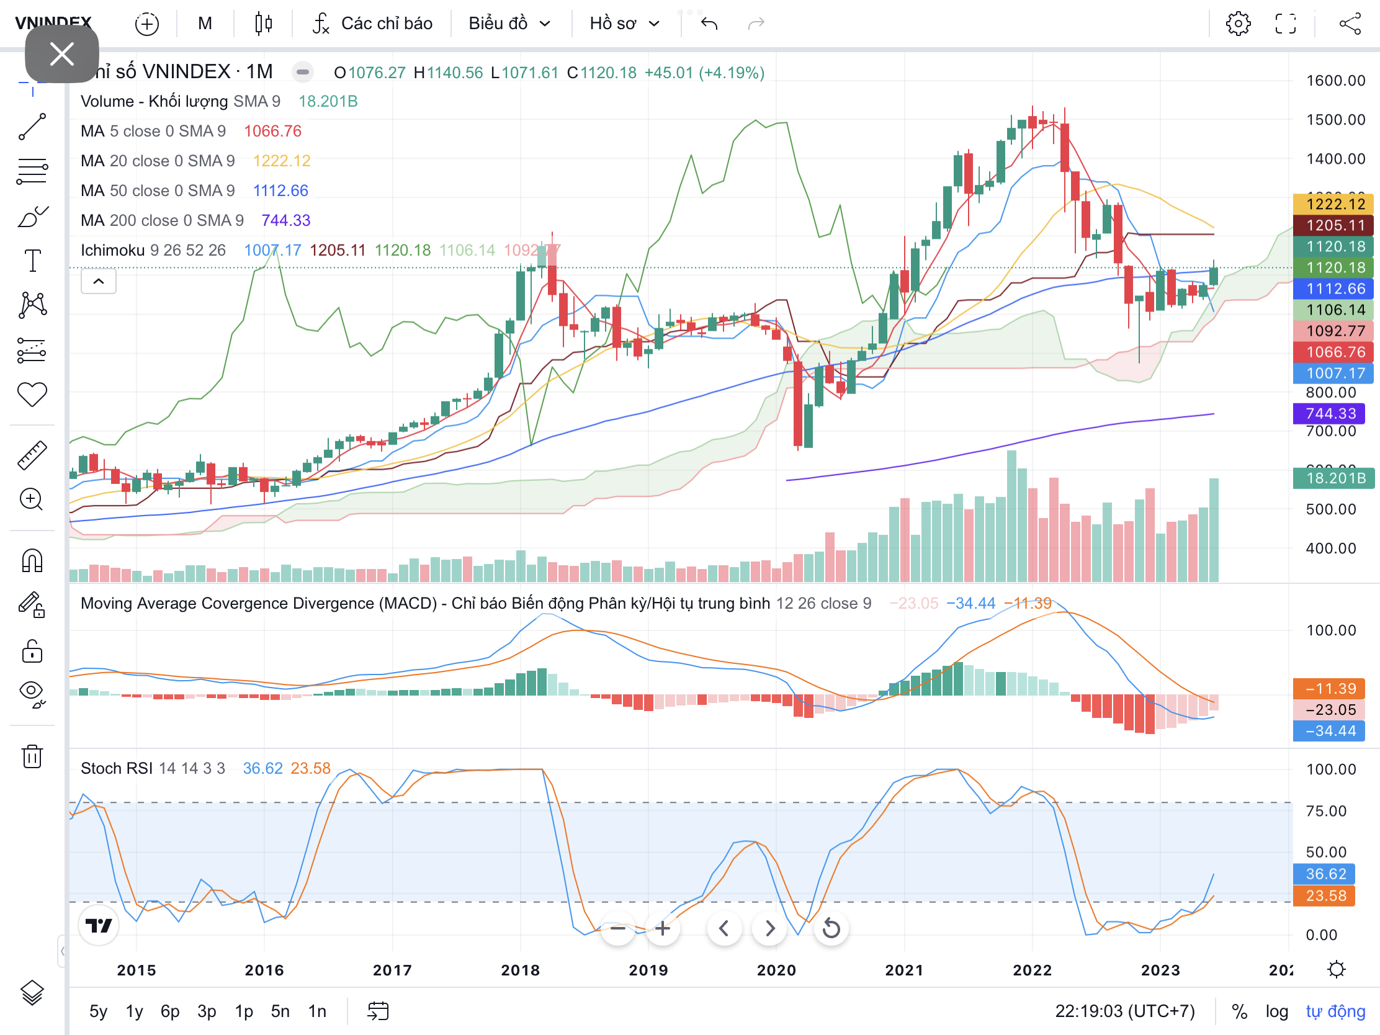Screen dimensions: 1380x1035
Task: Open the object tree layers icon
Action: (32, 993)
